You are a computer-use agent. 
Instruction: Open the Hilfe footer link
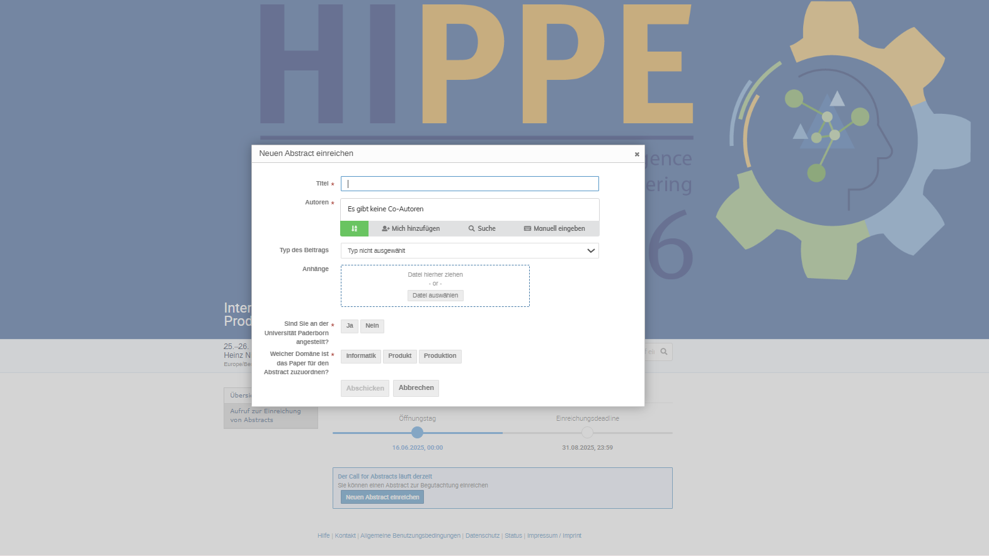point(323,536)
